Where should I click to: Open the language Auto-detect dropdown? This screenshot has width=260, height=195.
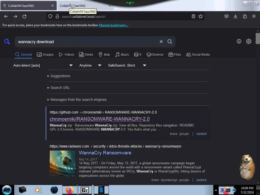click(x=43, y=65)
